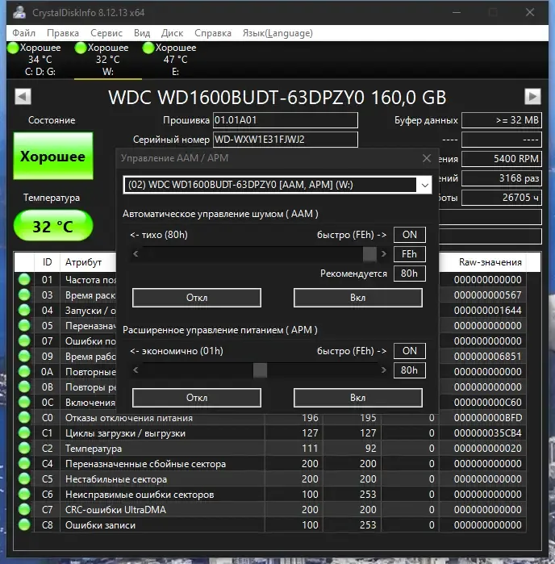Click status circle of row C5
The height and width of the screenshot is (564, 555).
24,478
